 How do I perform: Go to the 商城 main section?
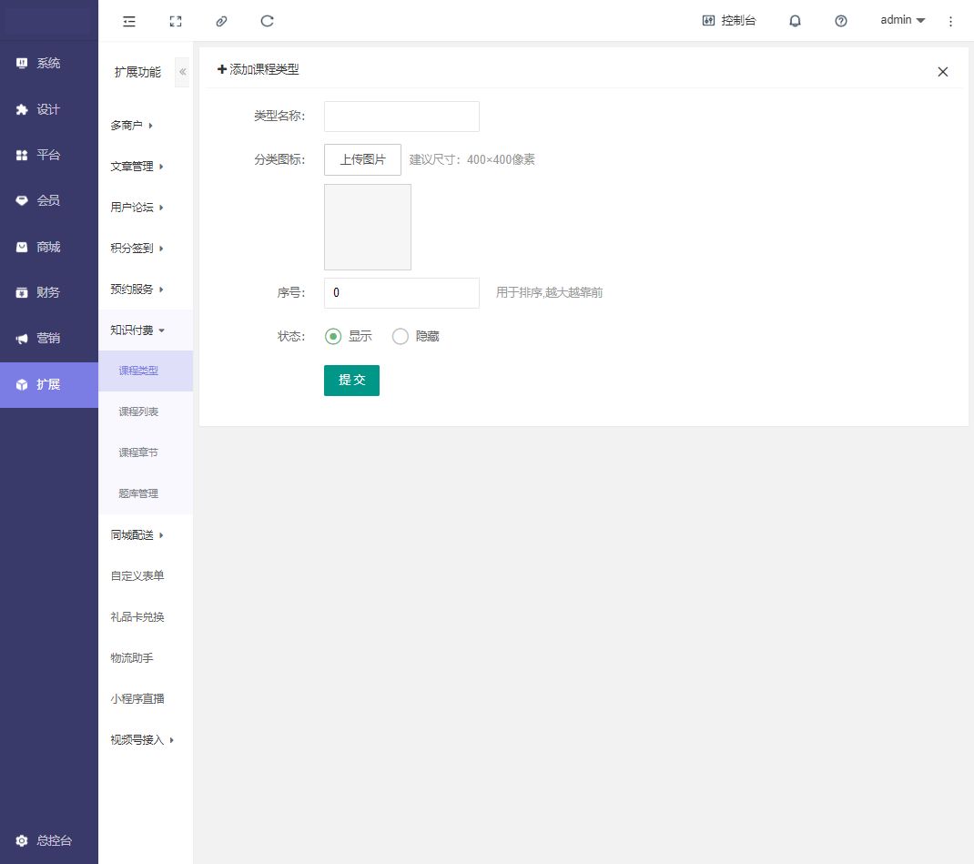point(48,247)
